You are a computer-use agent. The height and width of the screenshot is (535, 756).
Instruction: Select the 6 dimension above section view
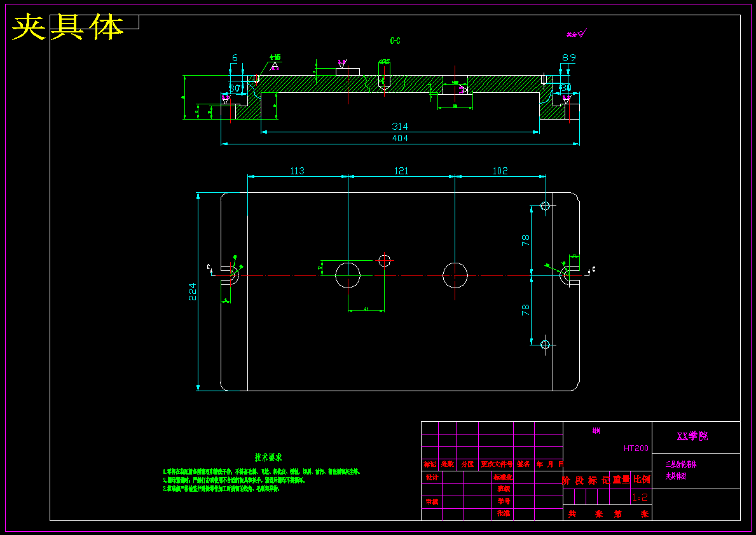235,58
